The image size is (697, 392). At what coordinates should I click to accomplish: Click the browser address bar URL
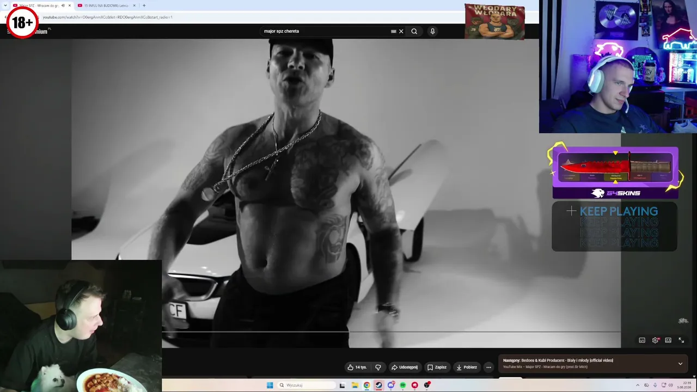[x=108, y=17]
